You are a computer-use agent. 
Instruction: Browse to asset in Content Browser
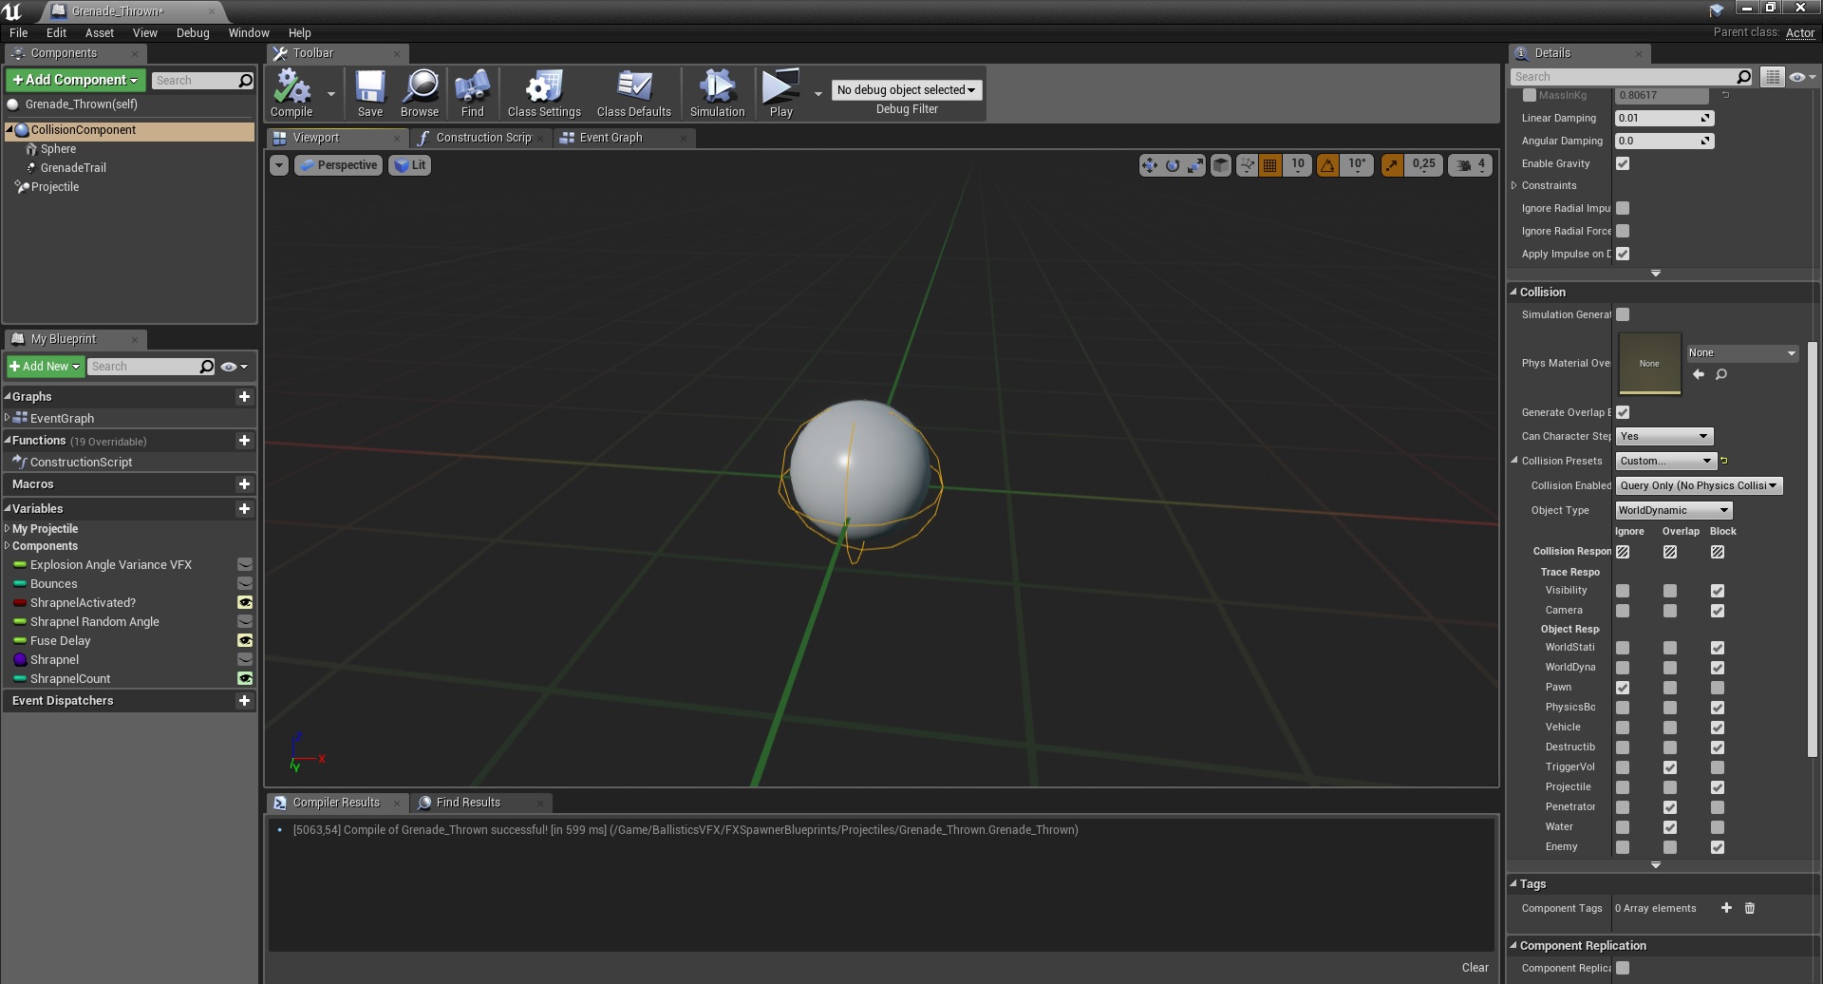pos(419,92)
